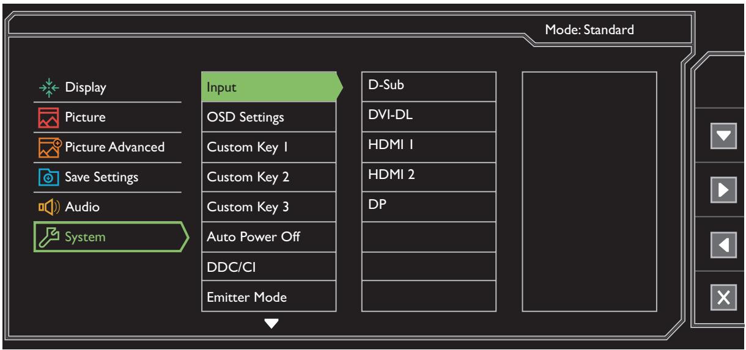Open the DDC/CI setting
Viewport: 746px width, 350px height.
click(269, 266)
